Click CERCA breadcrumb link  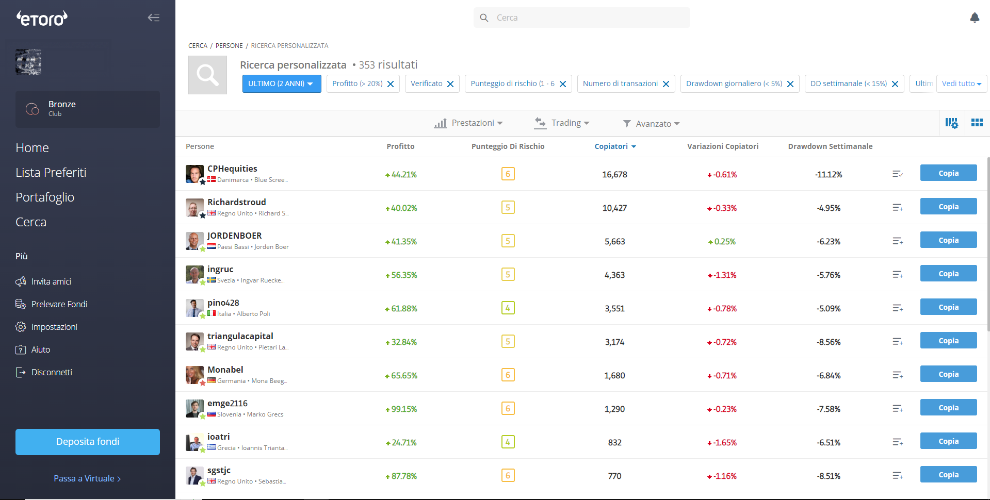click(198, 46)
